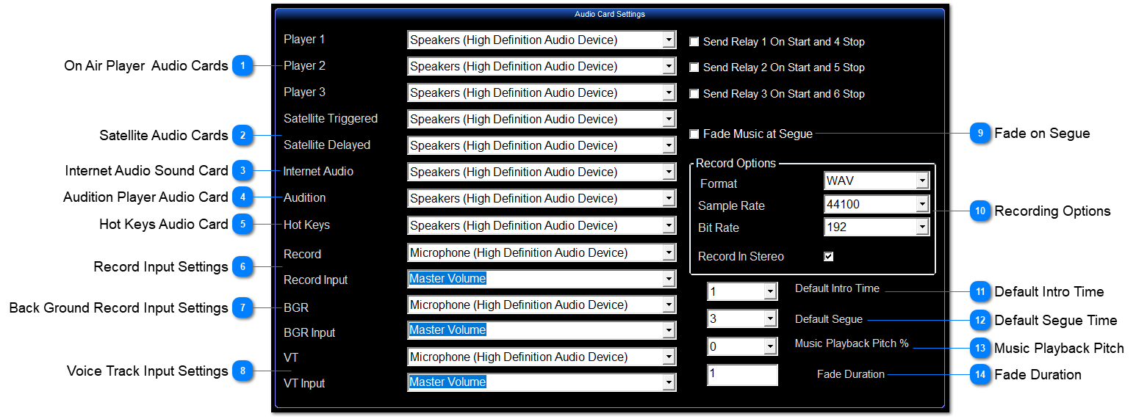
Task: Uncheck Record In Stereo checkbox
Action: tap(829, 257)
